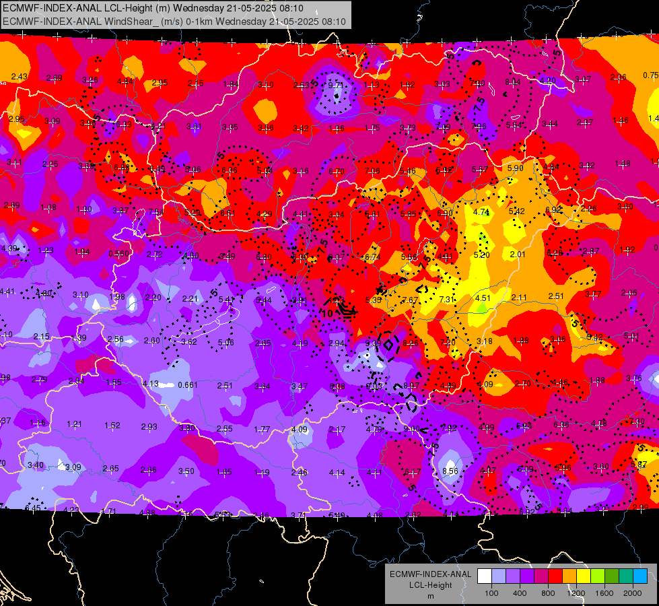Click the legend text LCL-Height
This screenshot has height=606, width=659.
[430, 585]
